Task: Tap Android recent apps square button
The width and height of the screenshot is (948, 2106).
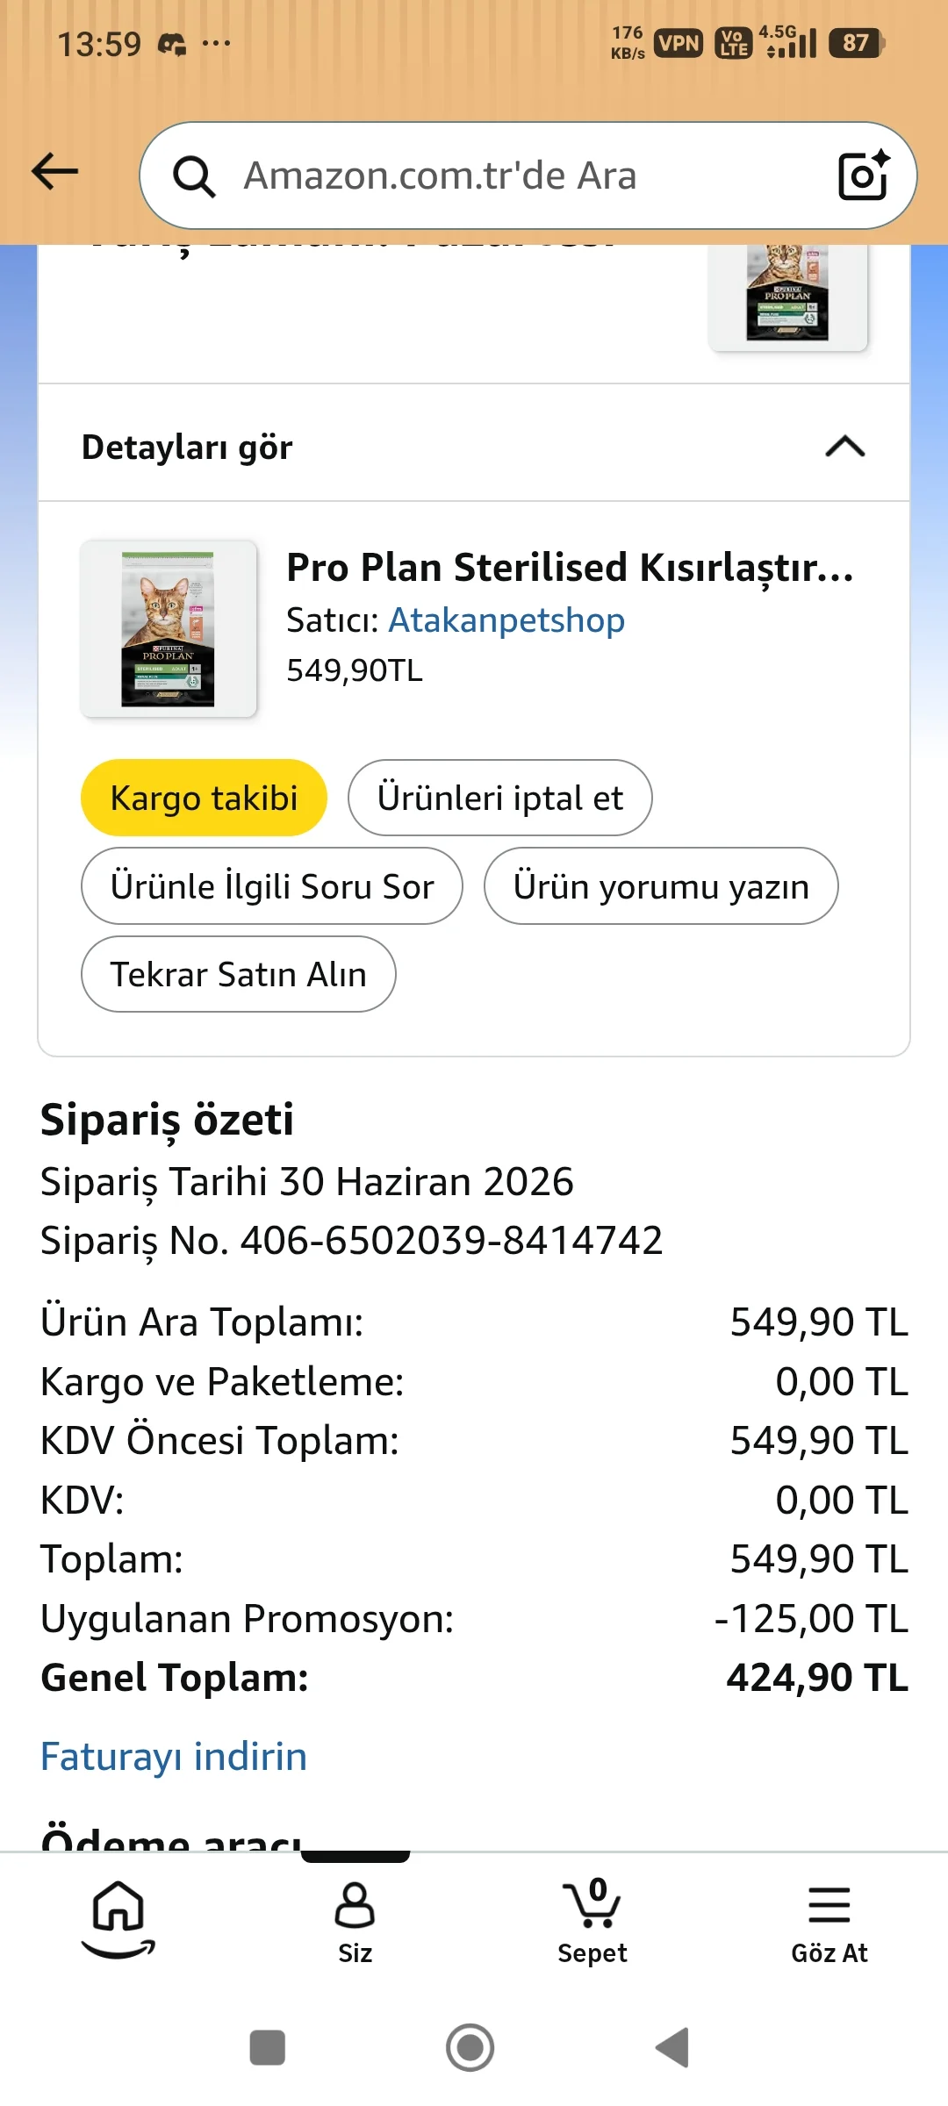Action: pos(268,2047)
